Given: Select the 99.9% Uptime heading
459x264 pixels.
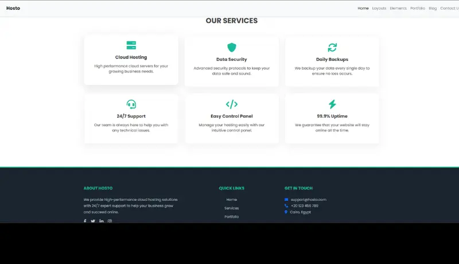Looking at the screenshot, I should pyautogui.click(x=332, y=116).
